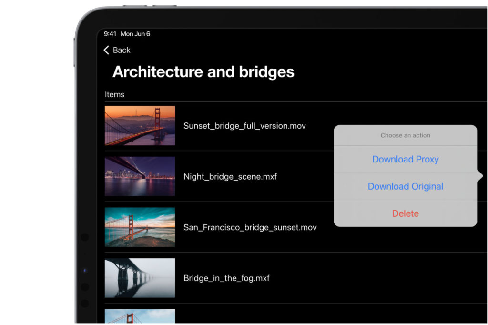Choose Download Proxy from the action menu
The image size is (488, 325).
405,159
